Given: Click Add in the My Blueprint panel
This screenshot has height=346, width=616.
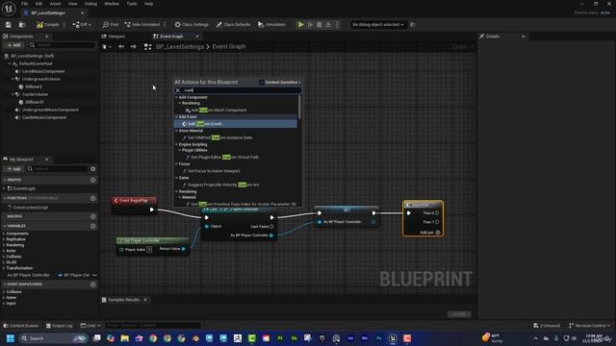Looking at the screenshot, I should click(13, 169).
